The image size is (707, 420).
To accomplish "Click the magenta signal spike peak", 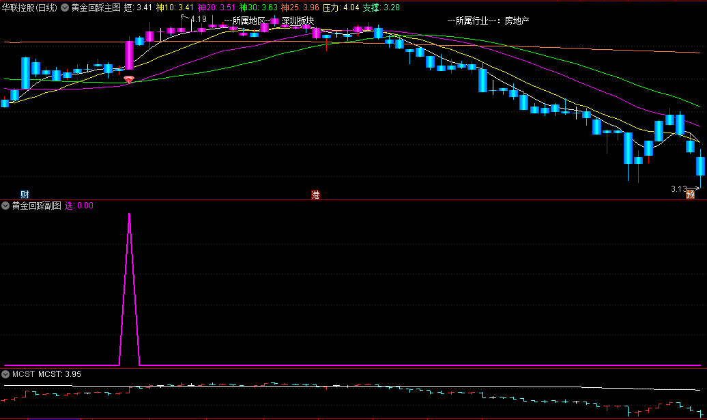I will [x=130, y=216].
